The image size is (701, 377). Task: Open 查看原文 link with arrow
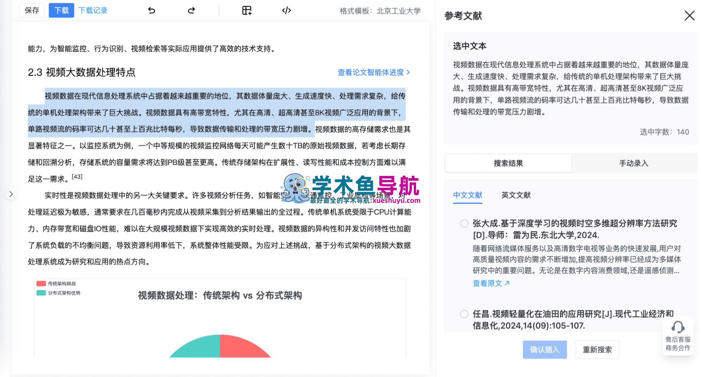tap(491, 283)
